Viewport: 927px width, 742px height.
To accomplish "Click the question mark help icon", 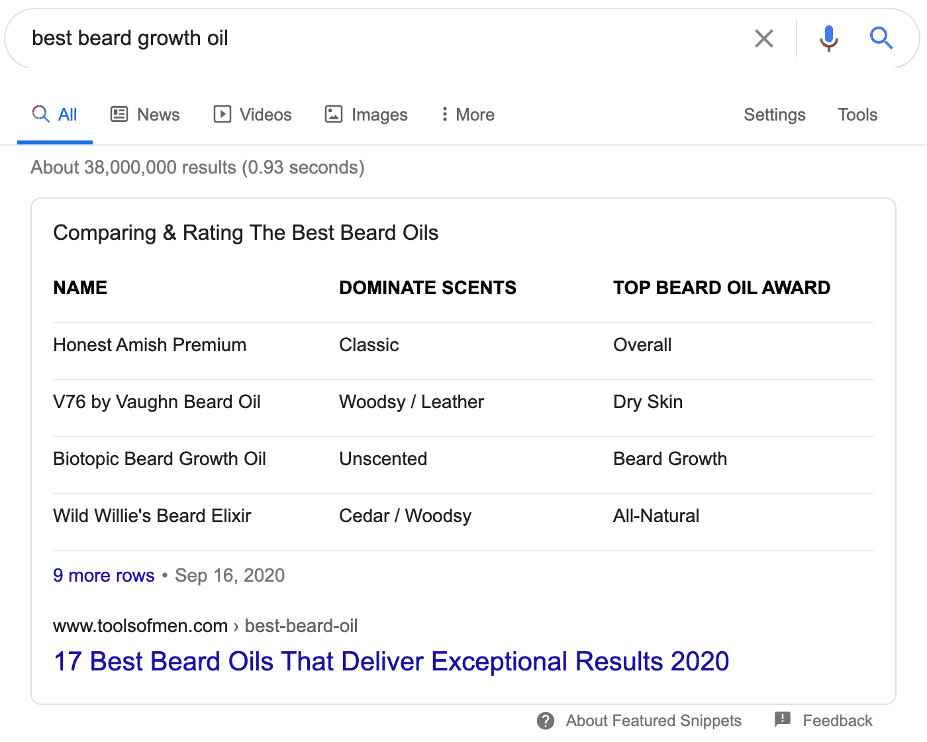I will tap(546, 721).
